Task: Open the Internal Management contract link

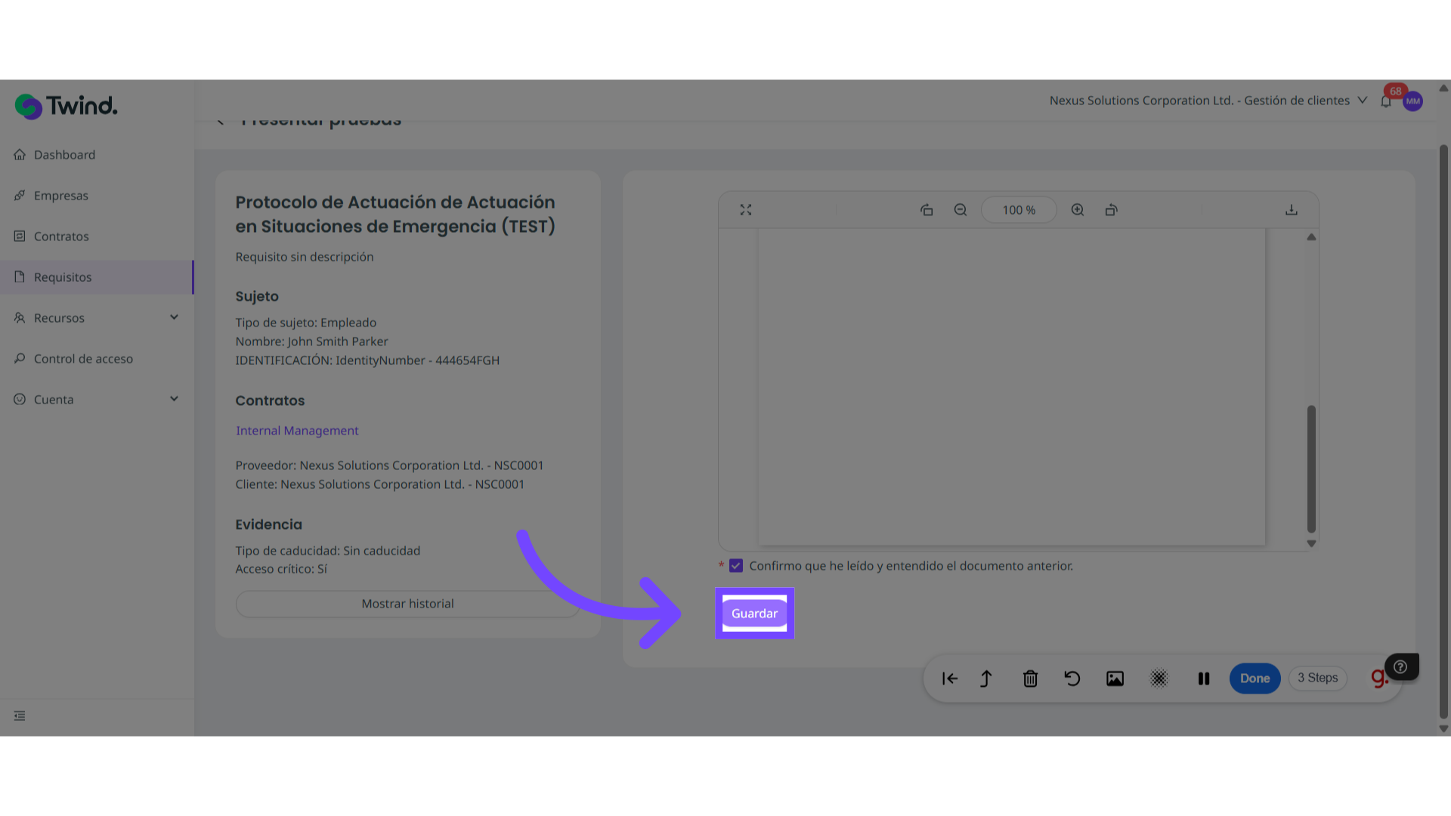Action: pos(297,431)
